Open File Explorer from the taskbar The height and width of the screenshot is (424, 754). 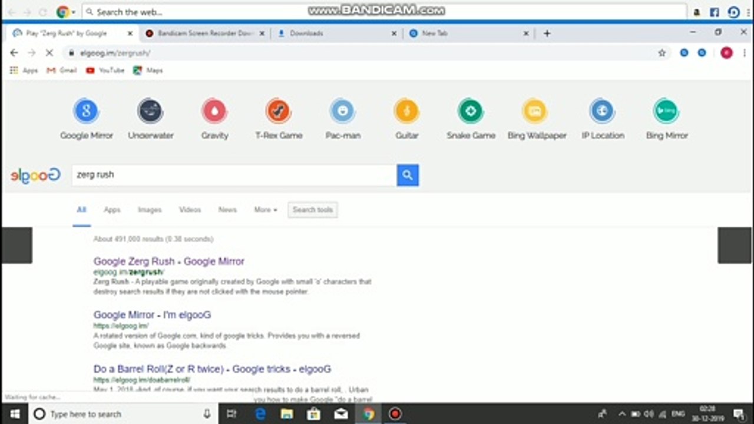click(287, 414)
